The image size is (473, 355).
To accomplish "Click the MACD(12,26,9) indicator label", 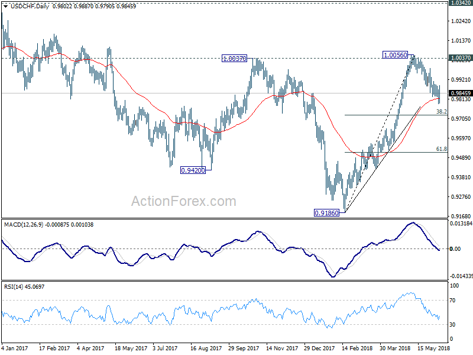I will [24, 225].
